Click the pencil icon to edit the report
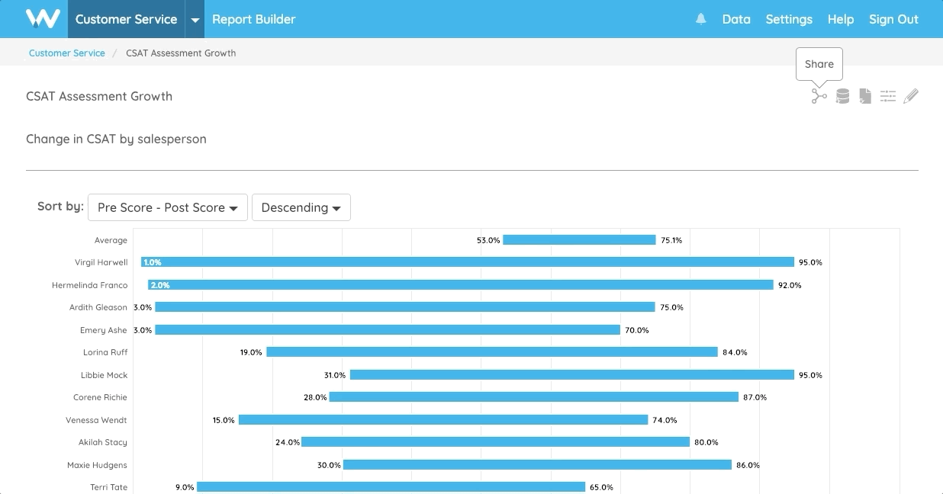Viewport: 943px width, 494px height. coord(911,95)
